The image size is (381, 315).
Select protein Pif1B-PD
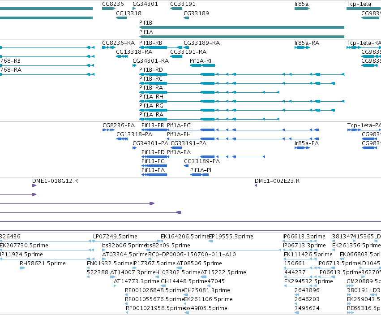click(153, 152)
